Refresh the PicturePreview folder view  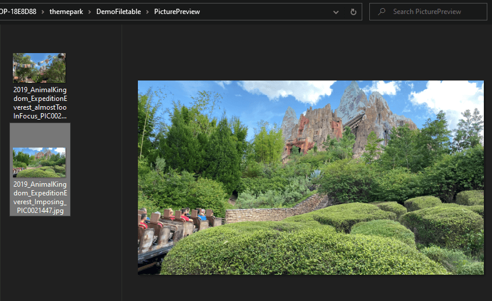[x=354, y=12]
